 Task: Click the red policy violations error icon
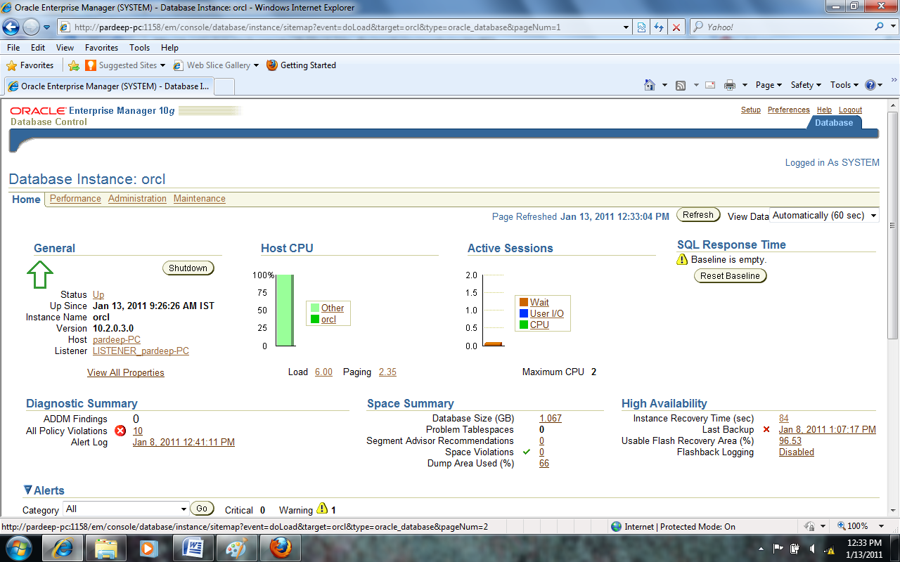120,431
